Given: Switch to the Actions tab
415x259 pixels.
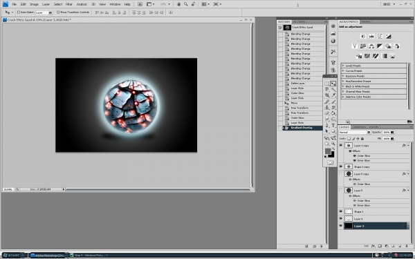Looking at the screenshot, I should click(x=299, y=21).
